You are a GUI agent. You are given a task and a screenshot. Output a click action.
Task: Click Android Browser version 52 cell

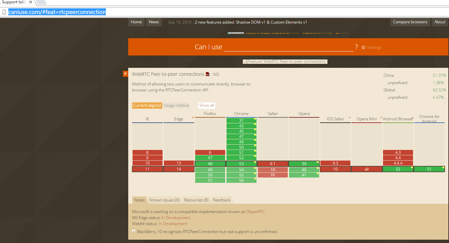tap(398, 169)
